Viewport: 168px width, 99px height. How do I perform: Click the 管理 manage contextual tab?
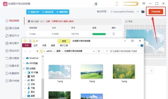[x=64, y=41]
